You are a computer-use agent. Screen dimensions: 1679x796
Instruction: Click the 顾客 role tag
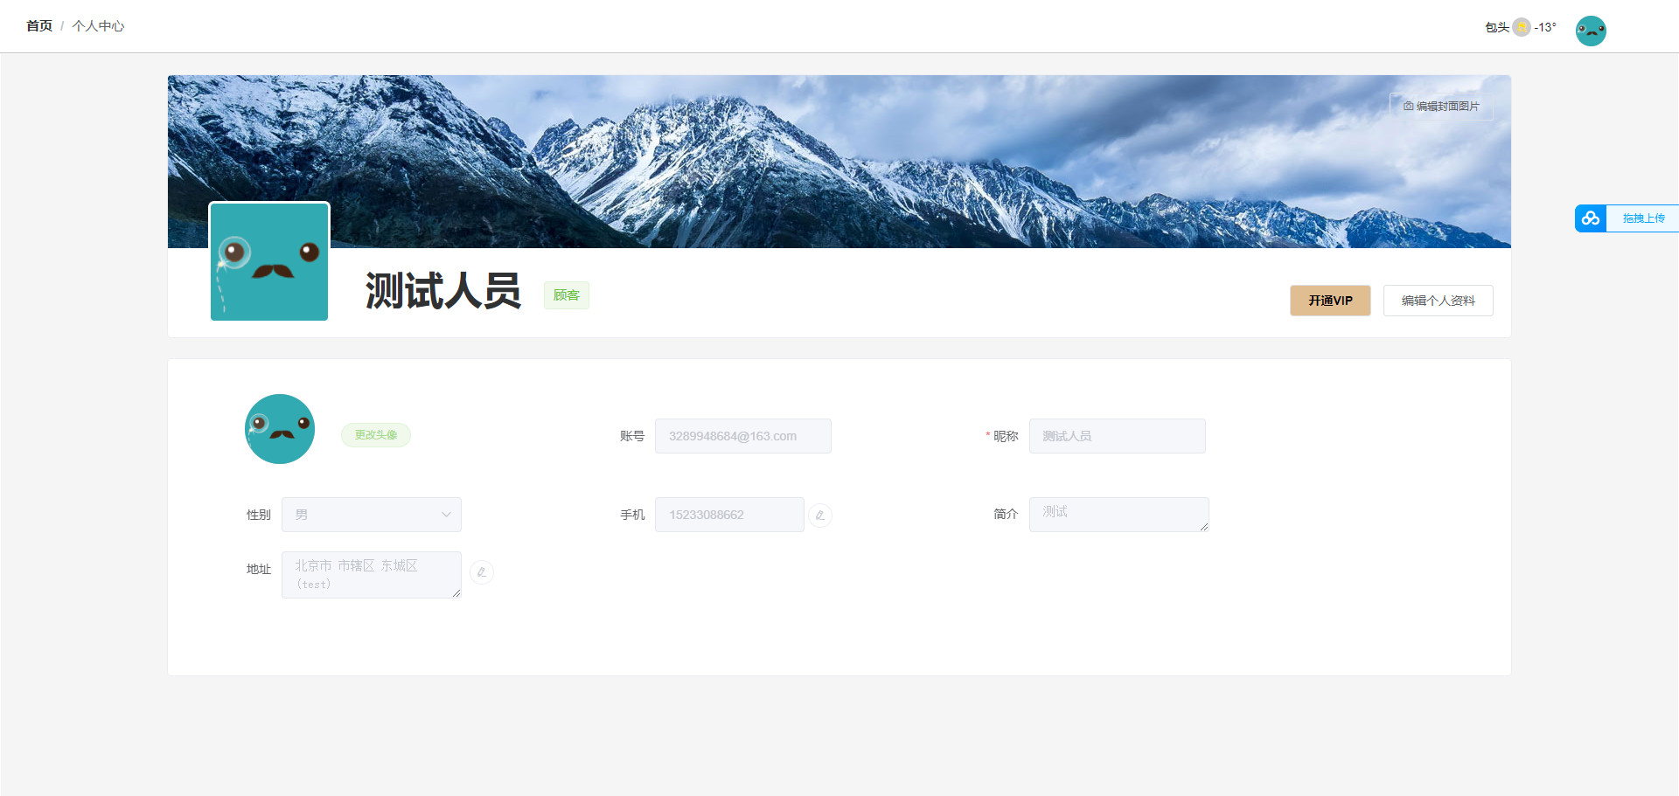pos(567,295)
